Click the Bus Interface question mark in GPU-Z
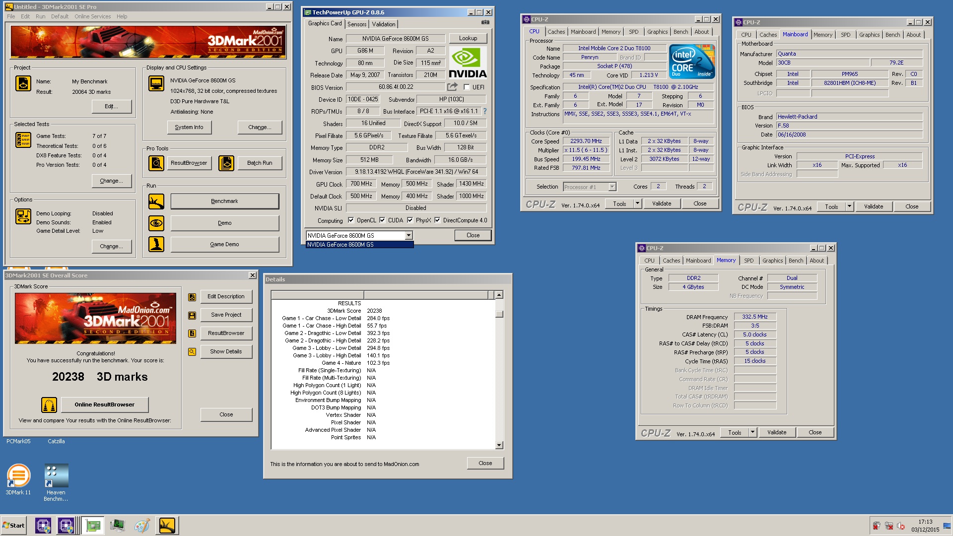This screenshot has height=536, width=953. [485, 111]
